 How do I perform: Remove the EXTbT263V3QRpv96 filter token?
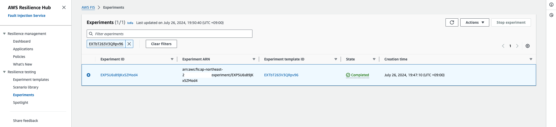(129, 44)
